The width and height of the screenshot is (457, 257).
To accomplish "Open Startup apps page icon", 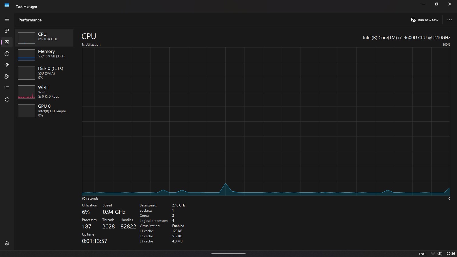I will 7,65.
